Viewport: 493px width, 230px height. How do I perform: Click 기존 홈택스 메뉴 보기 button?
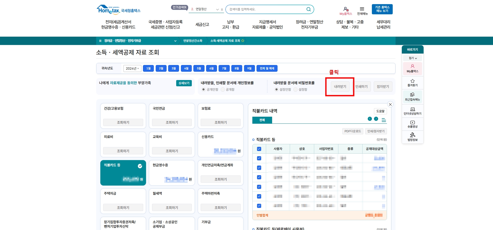382,9
